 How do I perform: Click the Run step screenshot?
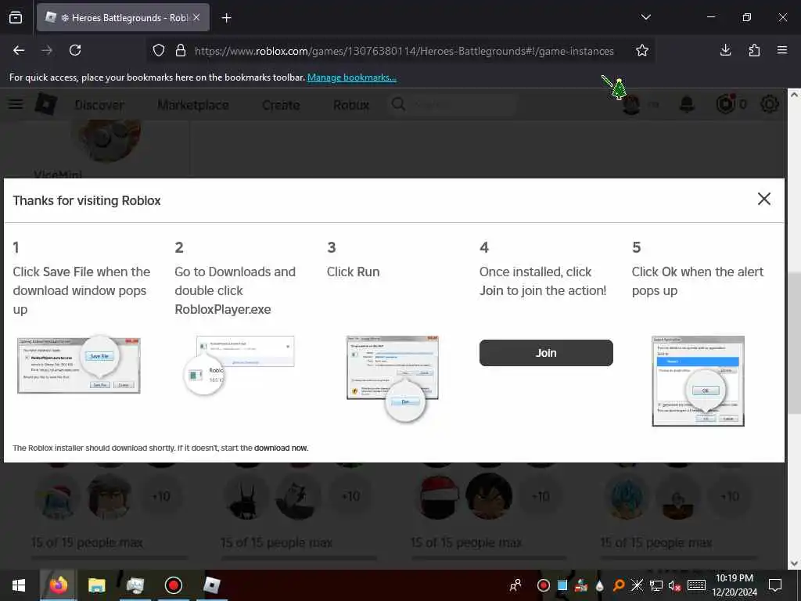tap(393, 378)
